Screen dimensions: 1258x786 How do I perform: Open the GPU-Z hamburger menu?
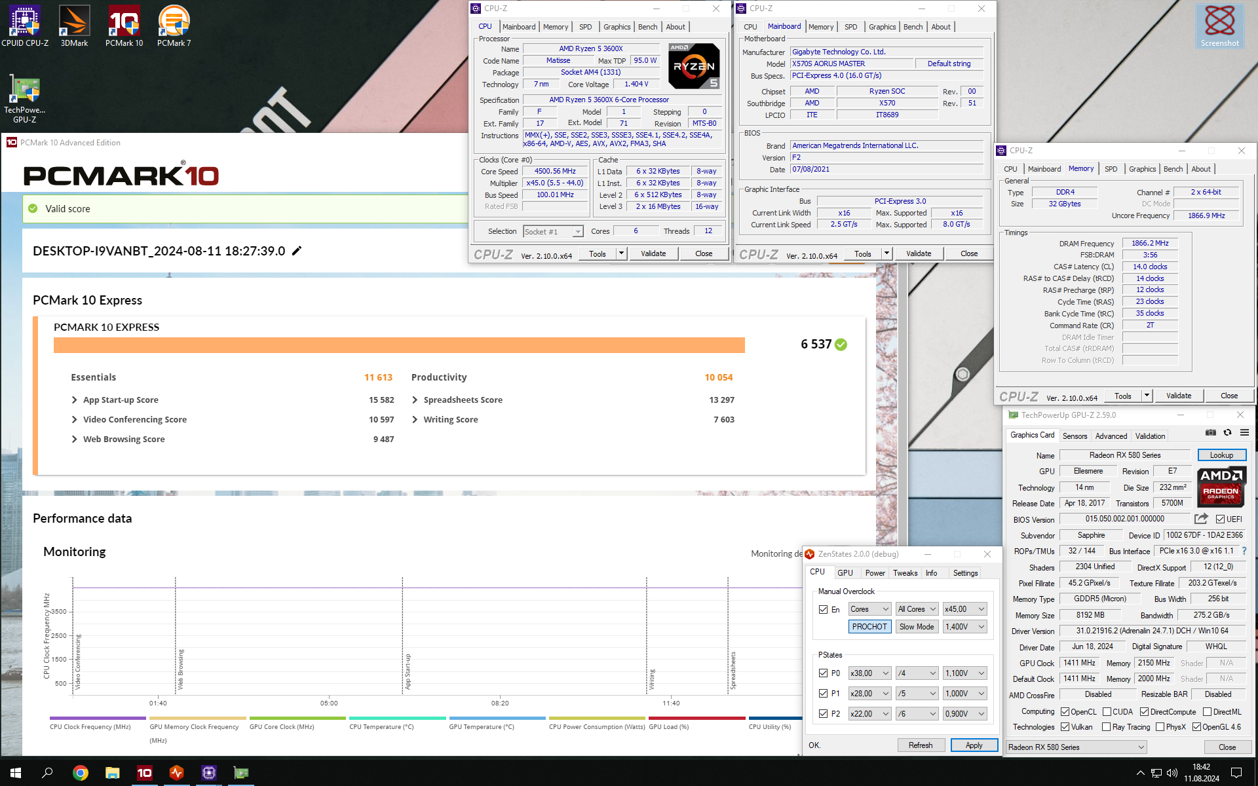[x=1244, y=432]
